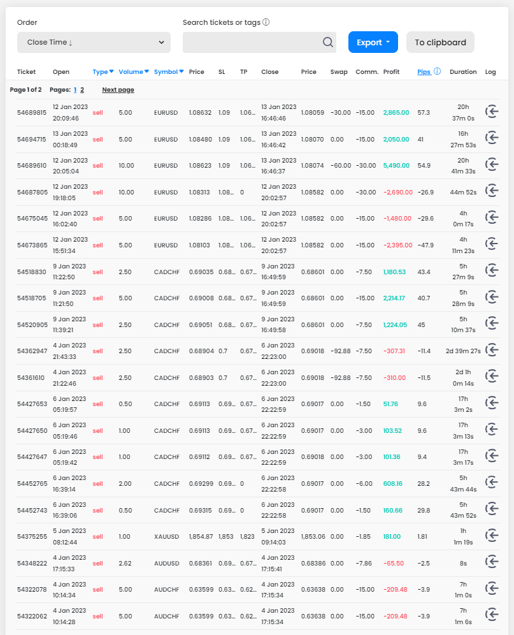This screenshot has width=514, height=635.
Task: Show log for ticket 54362947
Action: (492, 351)
